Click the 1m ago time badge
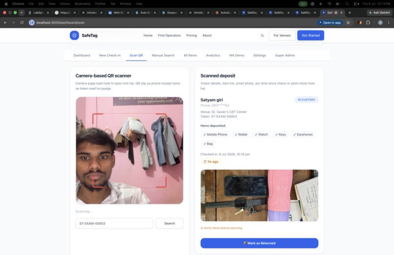 pos(211,162)
